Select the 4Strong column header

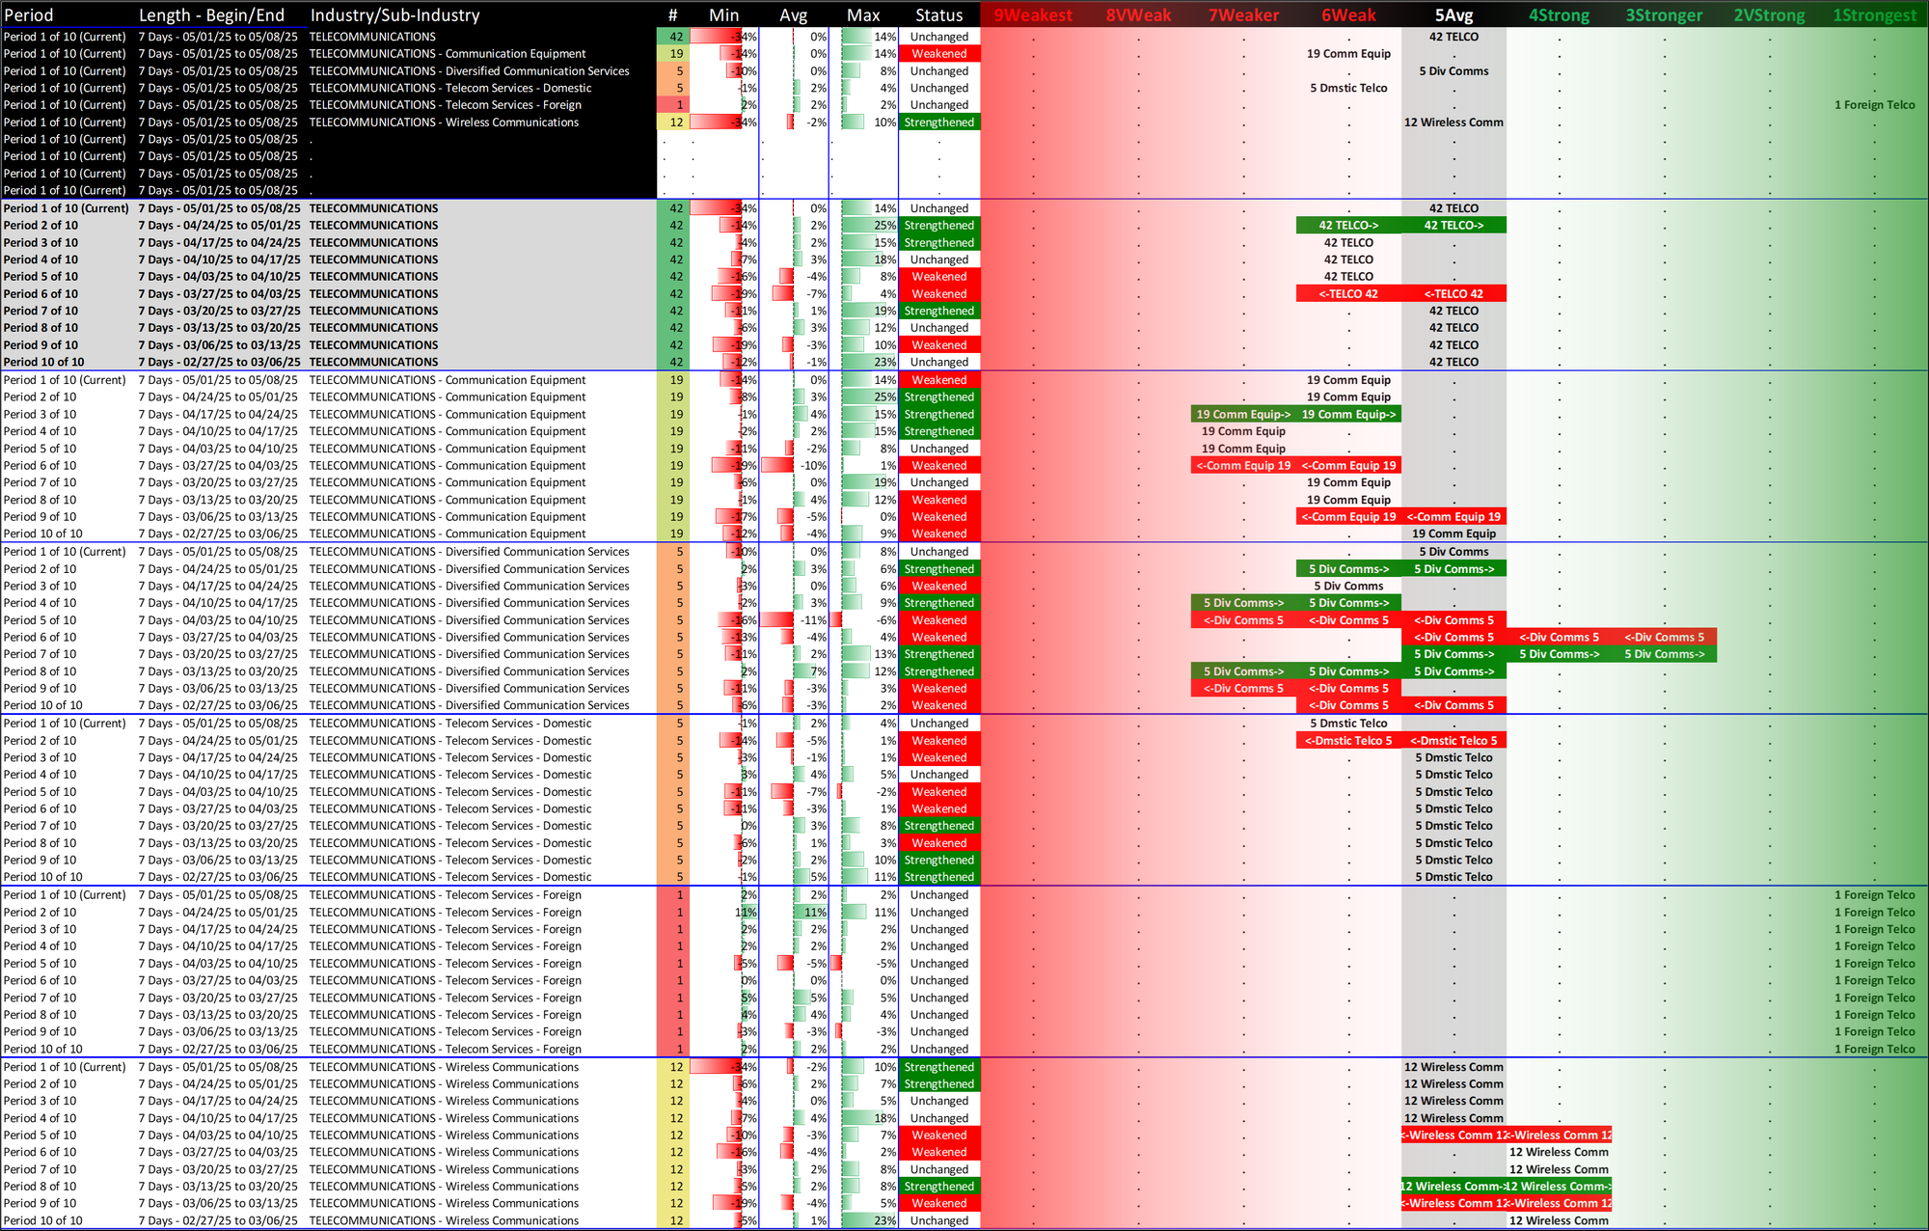1559,15
